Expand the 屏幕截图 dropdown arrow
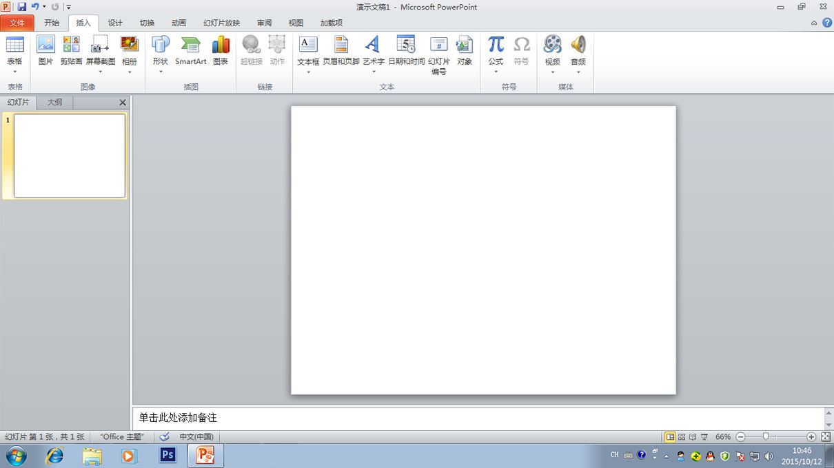The width and height of the screenshot is (834, 468). tap(101, 72)
